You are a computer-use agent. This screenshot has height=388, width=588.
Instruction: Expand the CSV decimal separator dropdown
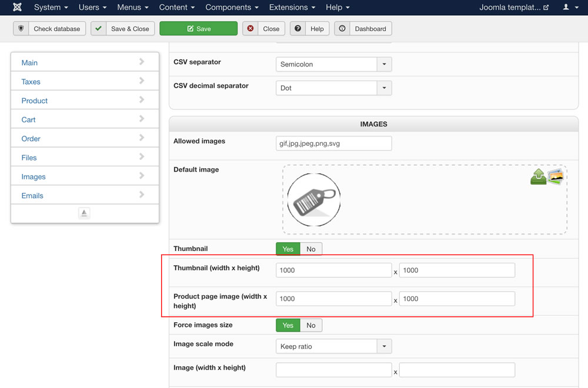pyautogui.click(x=384, y=88)
